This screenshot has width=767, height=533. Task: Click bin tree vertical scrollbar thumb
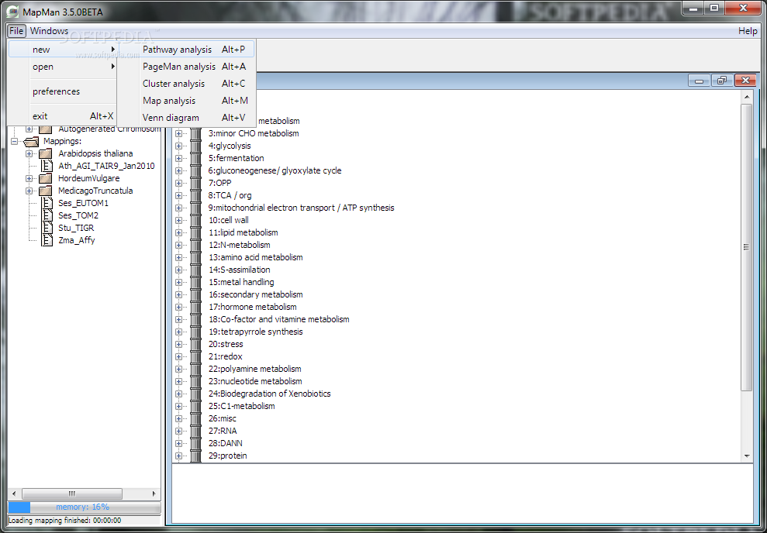pyautogui.click(x=747, y=247)
